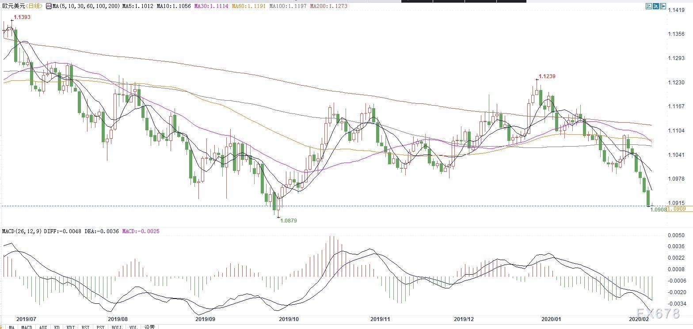Click the 1.1041 price axis label
The height and width of the screenshot is (329, 693).
[x=677, y=155]
